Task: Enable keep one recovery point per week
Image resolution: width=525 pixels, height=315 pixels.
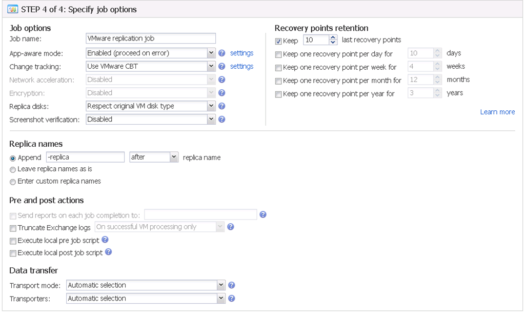Action: pyautogui.click(x=278, y=68)
